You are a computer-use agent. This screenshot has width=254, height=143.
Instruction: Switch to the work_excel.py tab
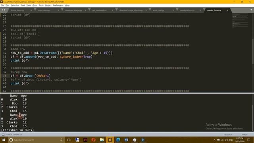click(x=158, y=10)
